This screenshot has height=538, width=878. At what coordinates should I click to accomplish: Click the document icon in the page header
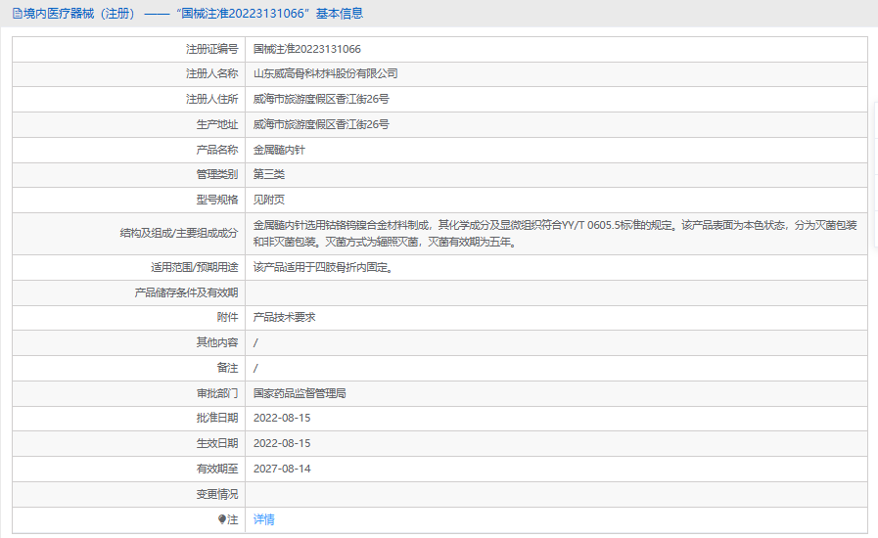coord(18,14)
